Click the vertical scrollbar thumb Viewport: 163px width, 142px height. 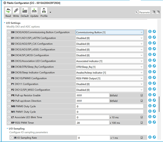point(159,104)
